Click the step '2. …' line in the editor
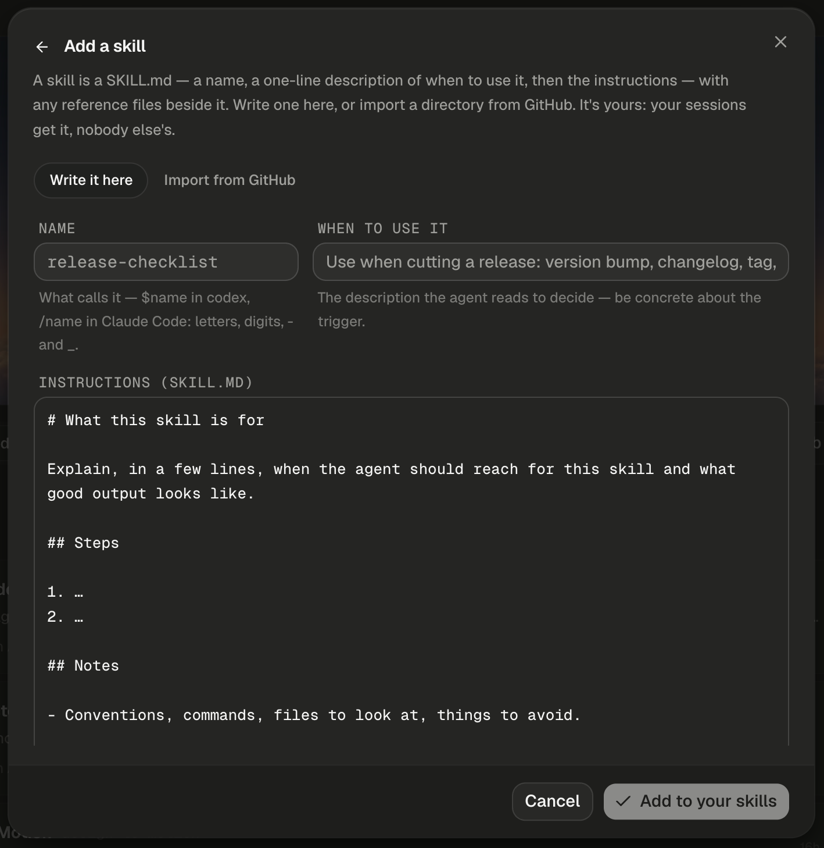 65,617
